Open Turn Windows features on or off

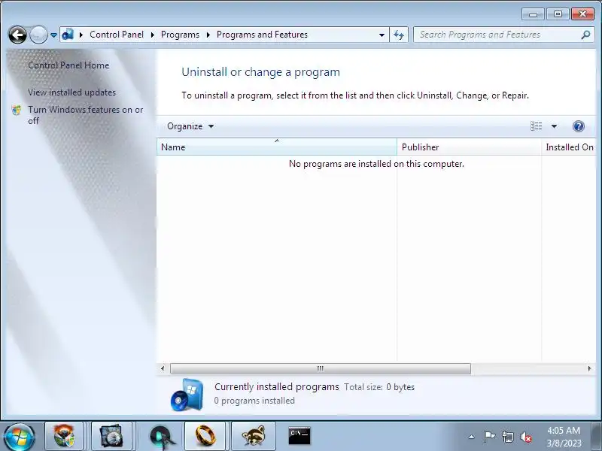pos(85,115)
